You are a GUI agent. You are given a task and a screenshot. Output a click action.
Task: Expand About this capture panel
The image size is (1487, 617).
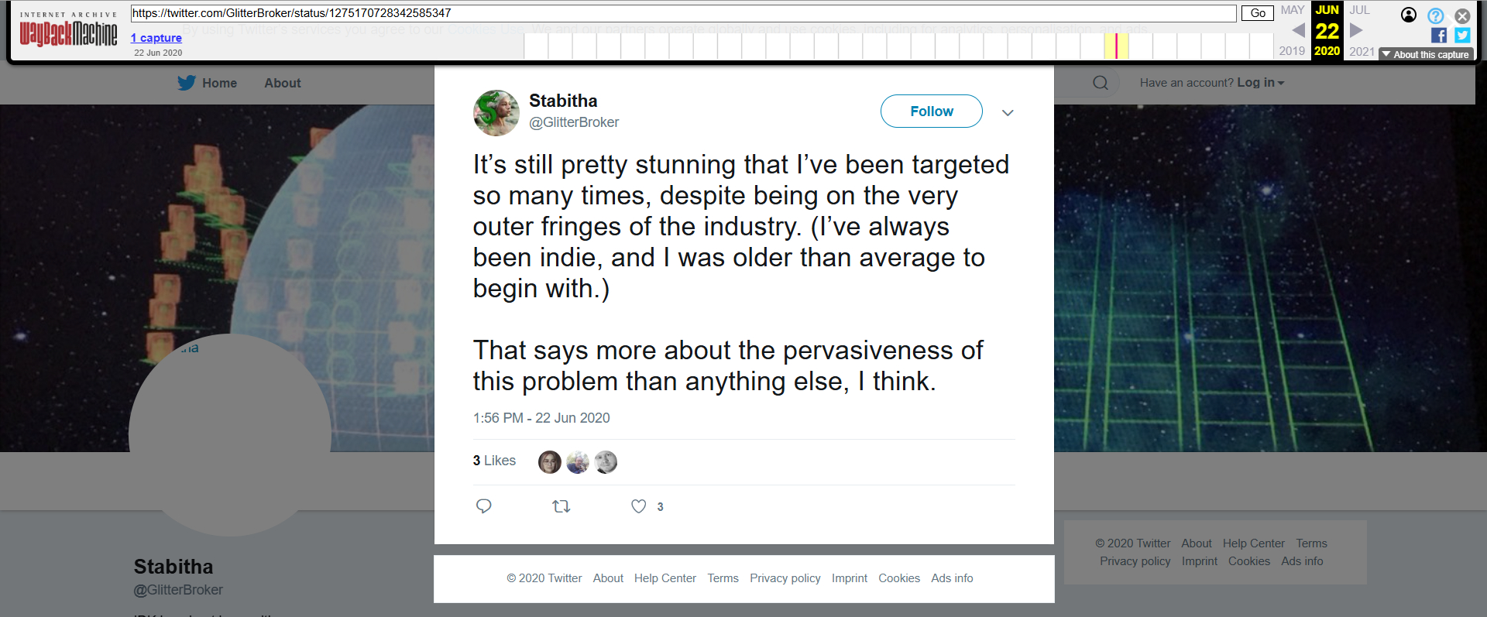(x=1425, y=54)
